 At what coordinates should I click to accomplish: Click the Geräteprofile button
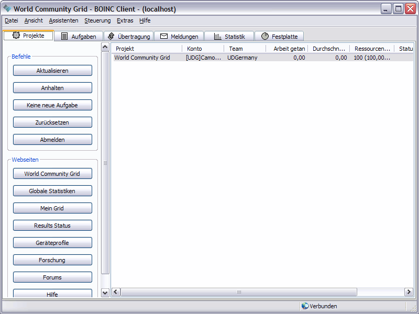(x=52, y=243)
